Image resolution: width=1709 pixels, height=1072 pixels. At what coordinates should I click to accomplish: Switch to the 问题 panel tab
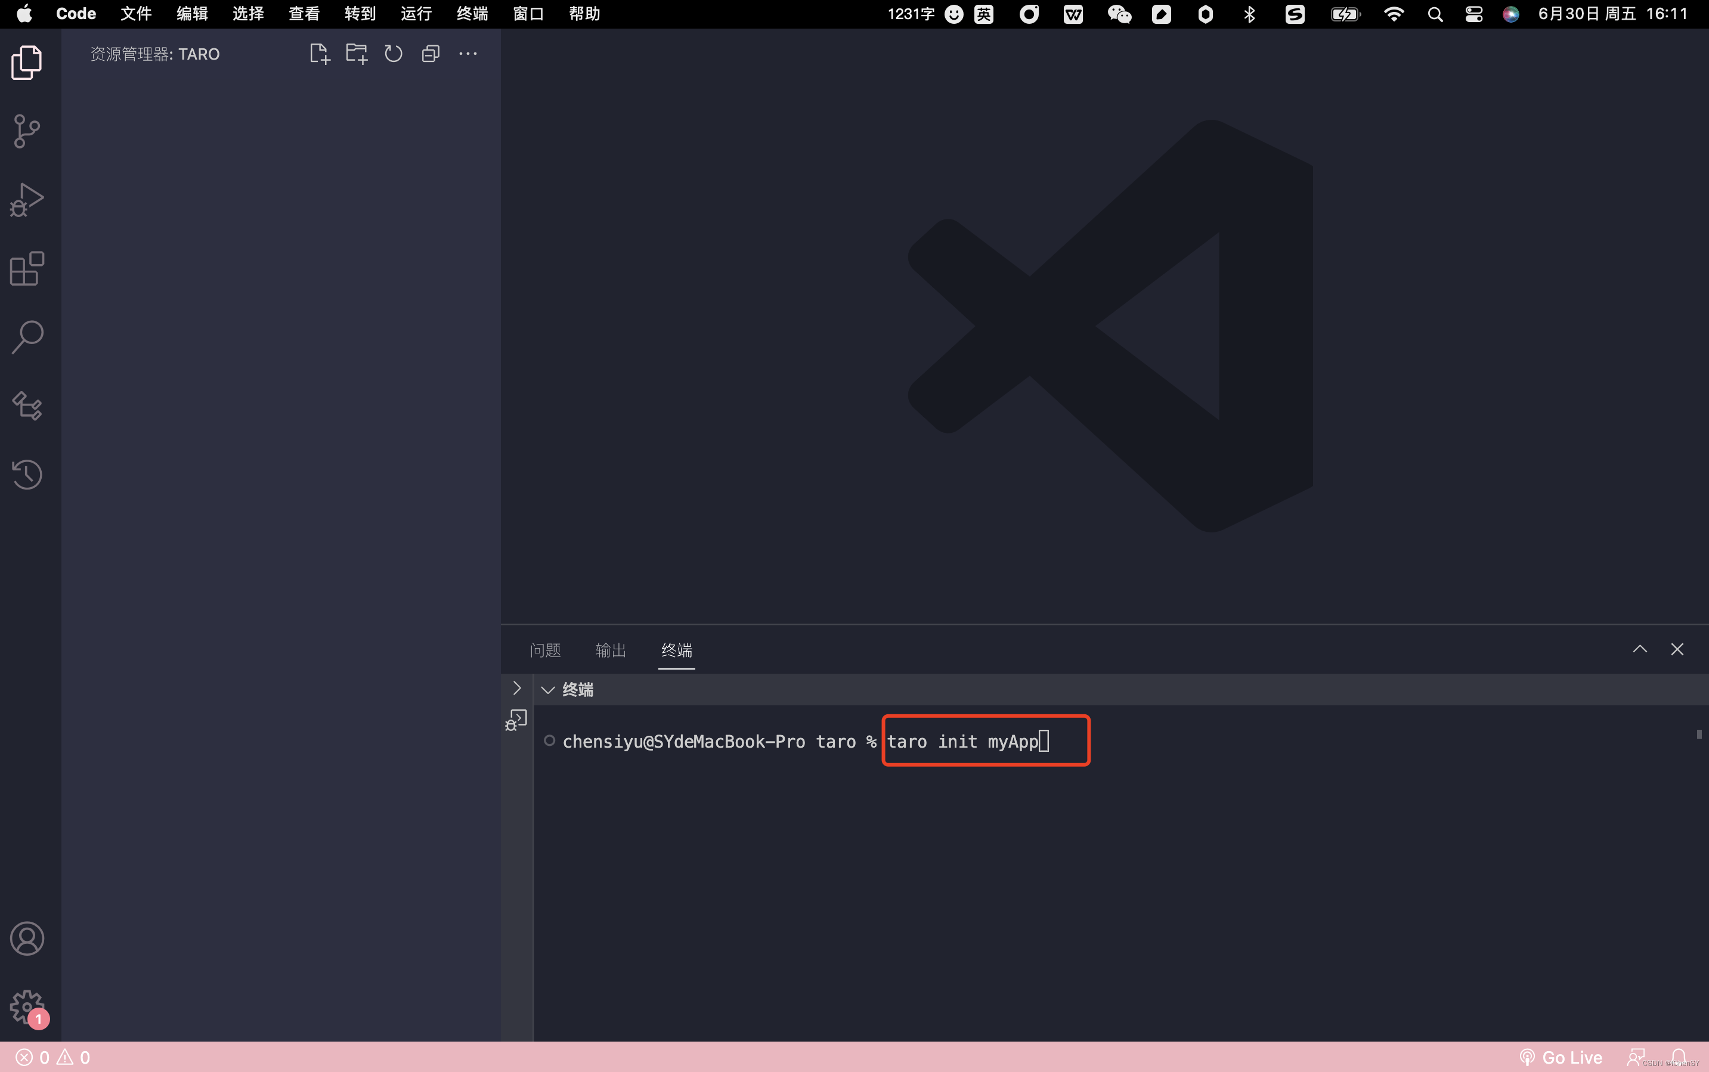click(x=546, y=650)
